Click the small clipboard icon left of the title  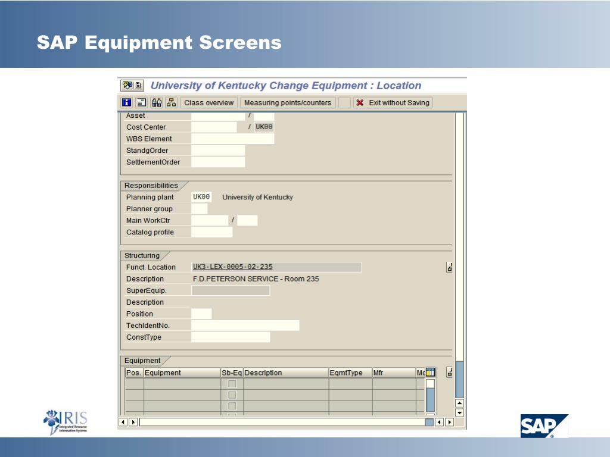[x=138, y=85]
